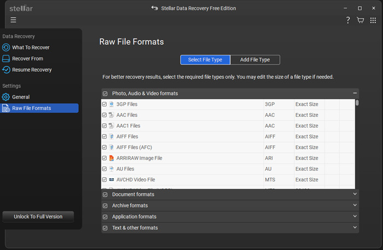The height and width of the screenshot is (250, 383).
Task: Click the Resume Recovery icon
Action: (x=6, y=70)
